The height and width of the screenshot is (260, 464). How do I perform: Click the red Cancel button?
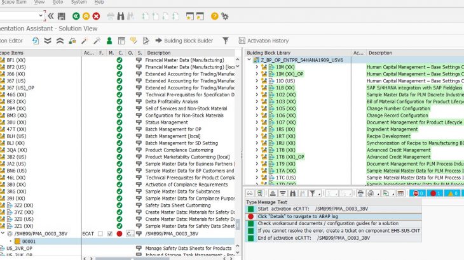coord(96,16)
